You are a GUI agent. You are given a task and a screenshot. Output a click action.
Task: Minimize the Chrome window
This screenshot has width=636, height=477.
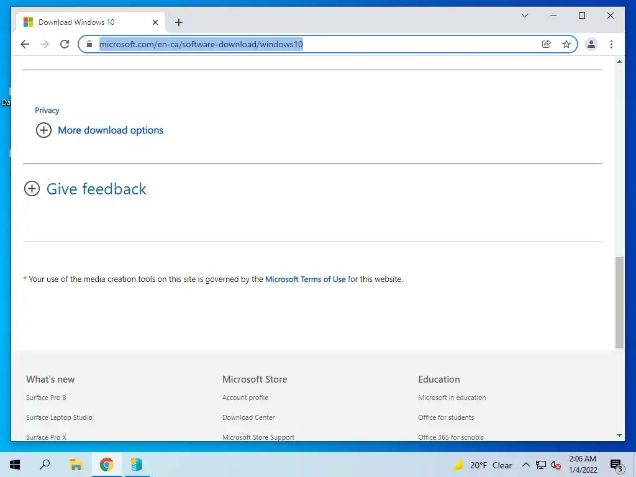553,16
